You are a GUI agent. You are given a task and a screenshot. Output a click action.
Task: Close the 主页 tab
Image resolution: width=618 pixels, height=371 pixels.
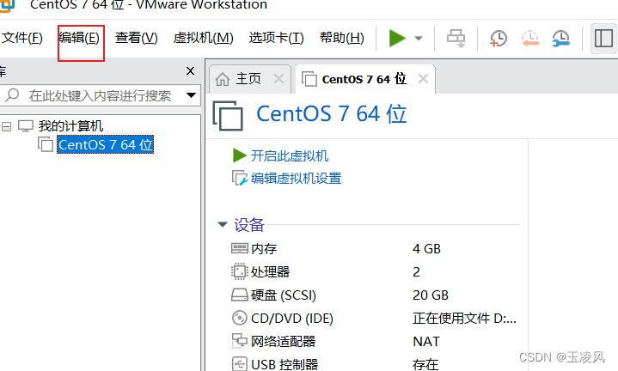[x=278, y=79]
